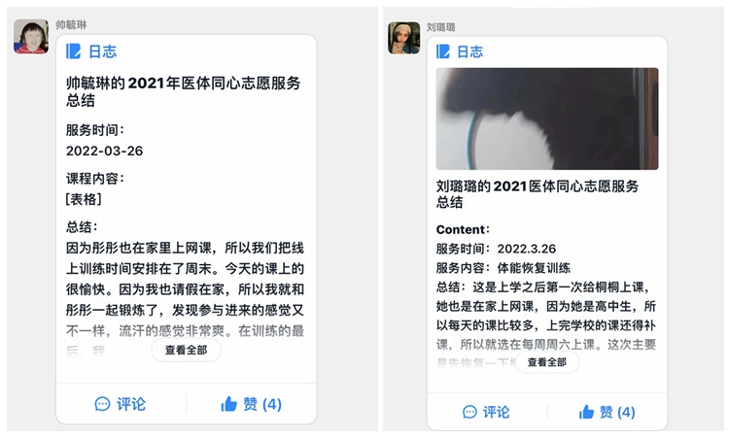Like 刘璐璐's post with the thumbs-up icon
The width and height of the screenshot is (729, 438).
click(586, 412)
